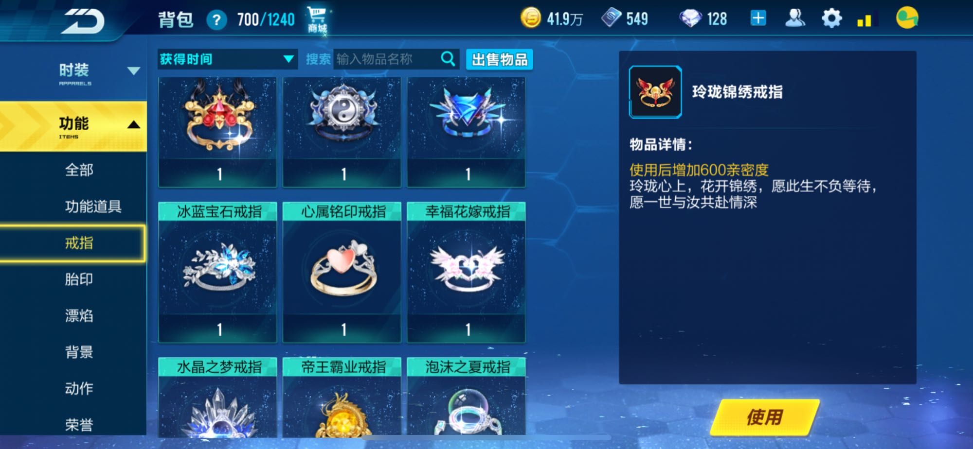Screen dimensions: 973x449
Task: Collapse the 功能 category
Action: click(133, 125)
